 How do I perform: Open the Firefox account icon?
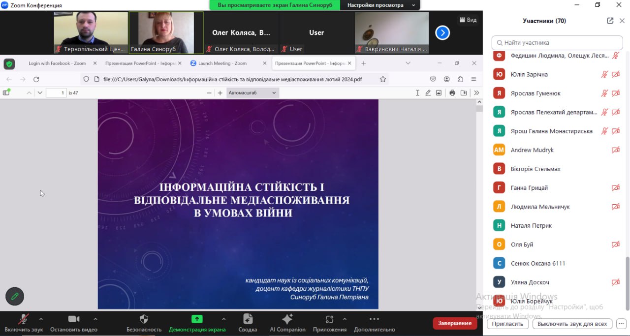(447, 79)
